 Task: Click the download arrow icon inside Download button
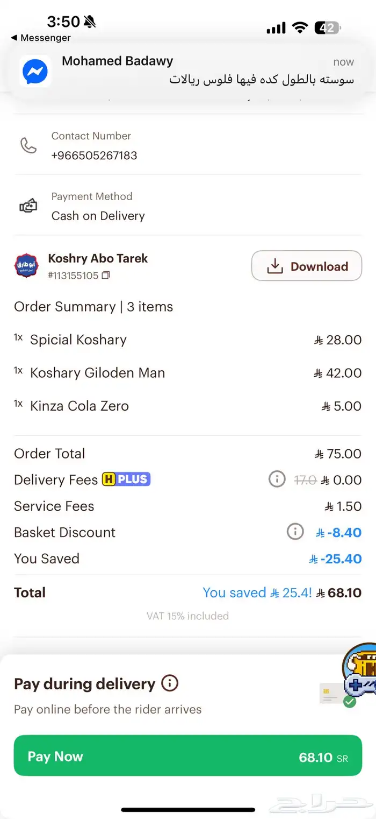coord(275,266)
